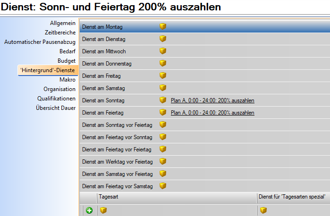Show the Übersicht Dauer section
This screenshot has height=216, width=330.
(x=56, y=108)
